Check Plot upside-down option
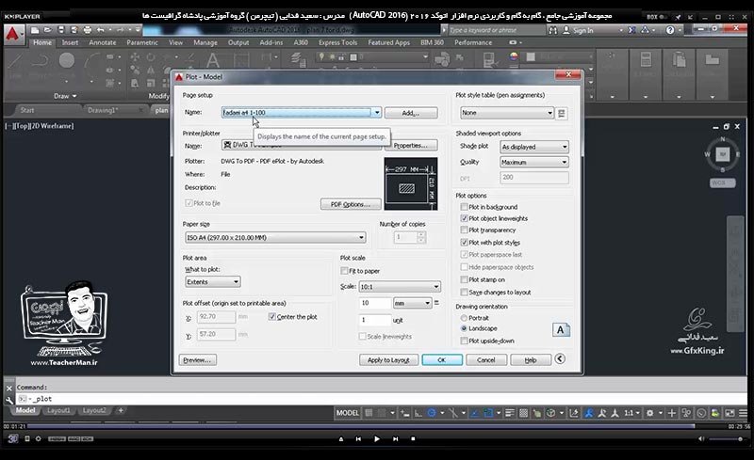Screen dimensions: 754x460 coord(464,341)
